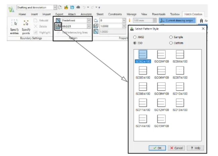This screenshot has height=156, width=218.
Task: Expand the Predefined hatch type dropdown
Action: [x=89, y=20]
